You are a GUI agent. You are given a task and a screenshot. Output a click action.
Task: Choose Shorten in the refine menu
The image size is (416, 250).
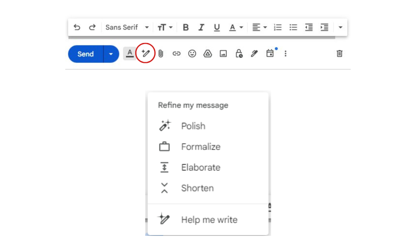tap(208, 188)
